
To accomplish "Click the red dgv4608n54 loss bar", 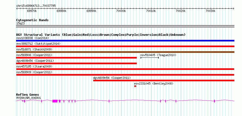I will click(x=76, y=63).
